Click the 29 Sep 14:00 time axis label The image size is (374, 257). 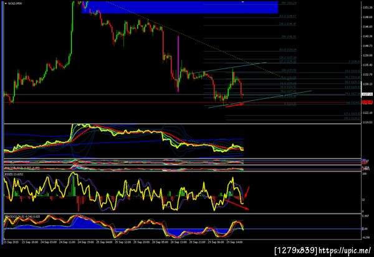(x=234, y=242)
